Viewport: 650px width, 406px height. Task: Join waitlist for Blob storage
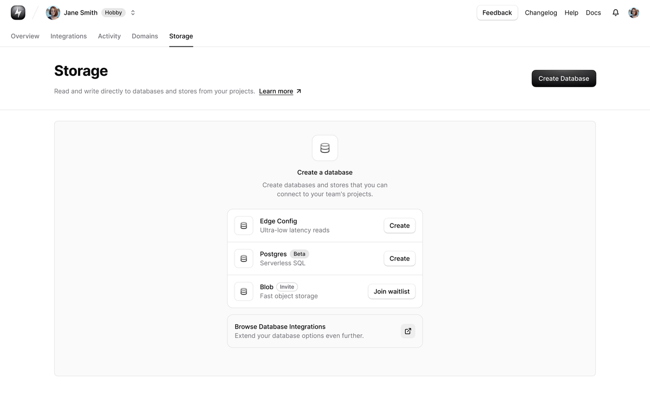392,292
